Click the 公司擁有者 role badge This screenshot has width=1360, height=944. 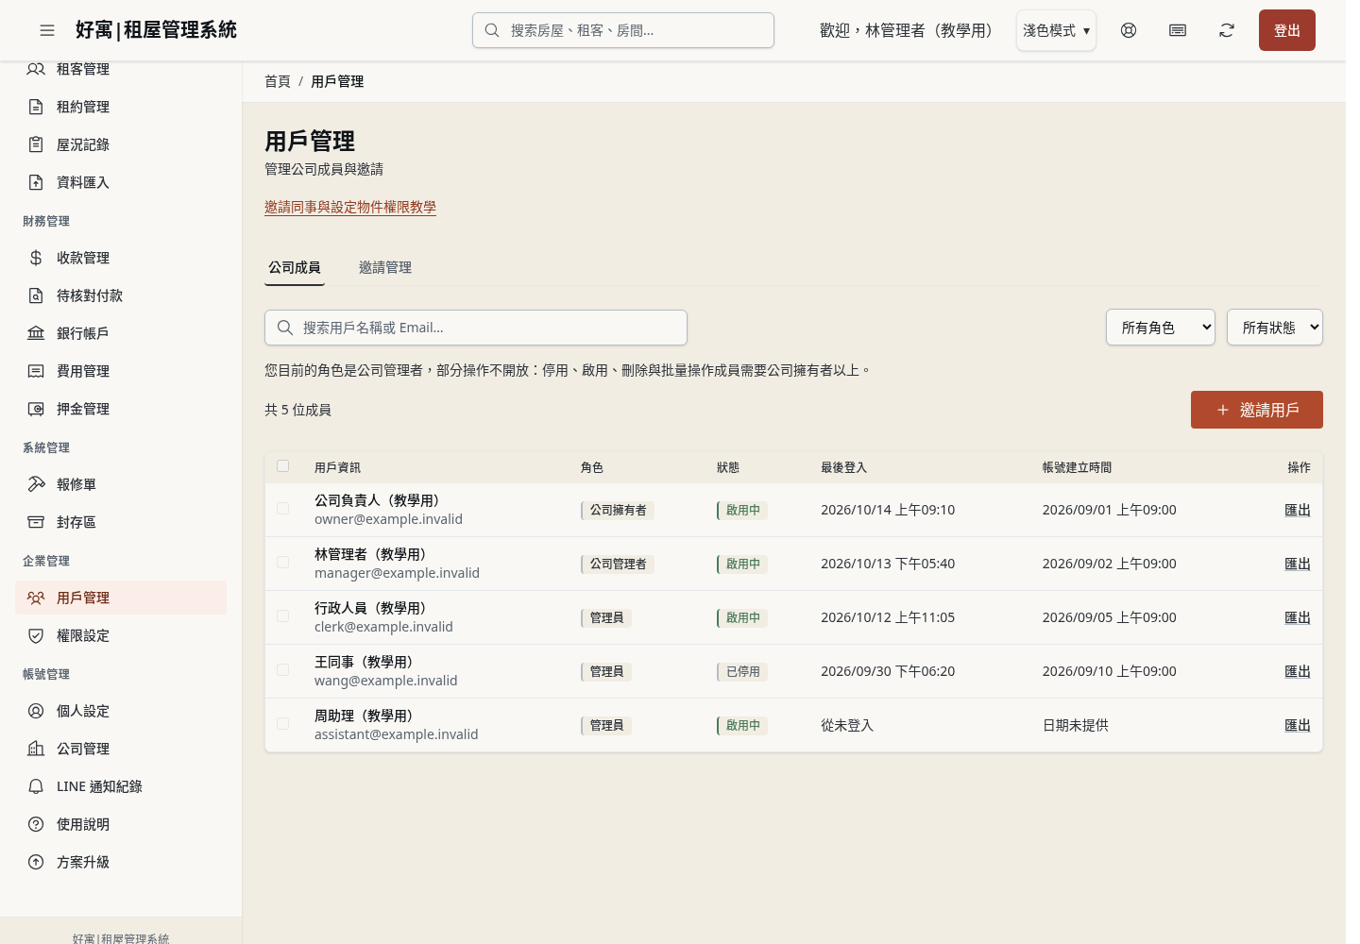618,510
